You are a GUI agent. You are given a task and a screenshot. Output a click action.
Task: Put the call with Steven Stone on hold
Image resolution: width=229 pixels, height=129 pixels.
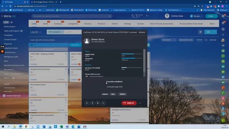tap(87, 103)
